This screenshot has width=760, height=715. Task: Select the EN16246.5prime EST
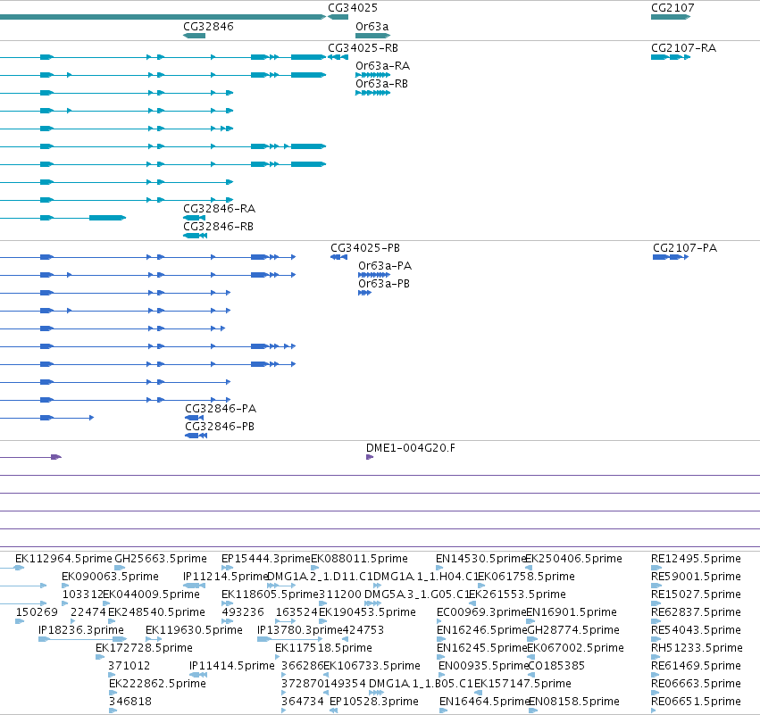pos(441,639)
